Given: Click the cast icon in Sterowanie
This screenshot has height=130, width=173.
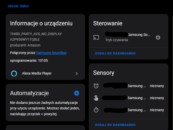Looking at the screenshot, I should [x=96, y=38].
